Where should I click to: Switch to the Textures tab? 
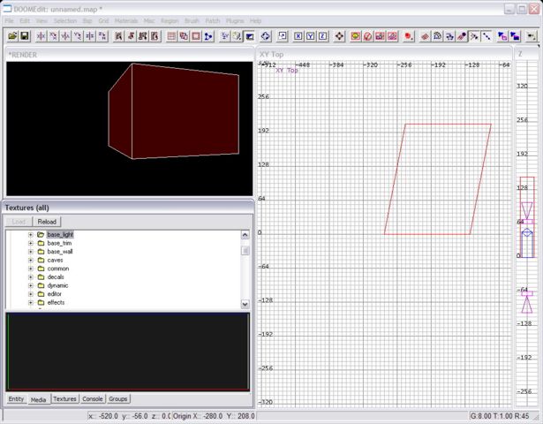click(x=64, y=399)
